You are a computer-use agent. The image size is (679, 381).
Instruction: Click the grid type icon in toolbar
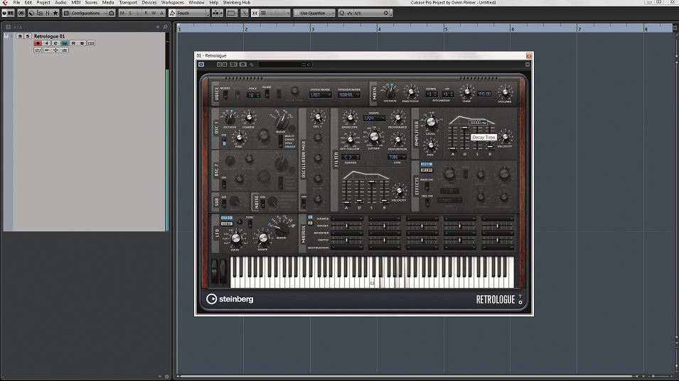pyautogui.click(x=263, y=13)
